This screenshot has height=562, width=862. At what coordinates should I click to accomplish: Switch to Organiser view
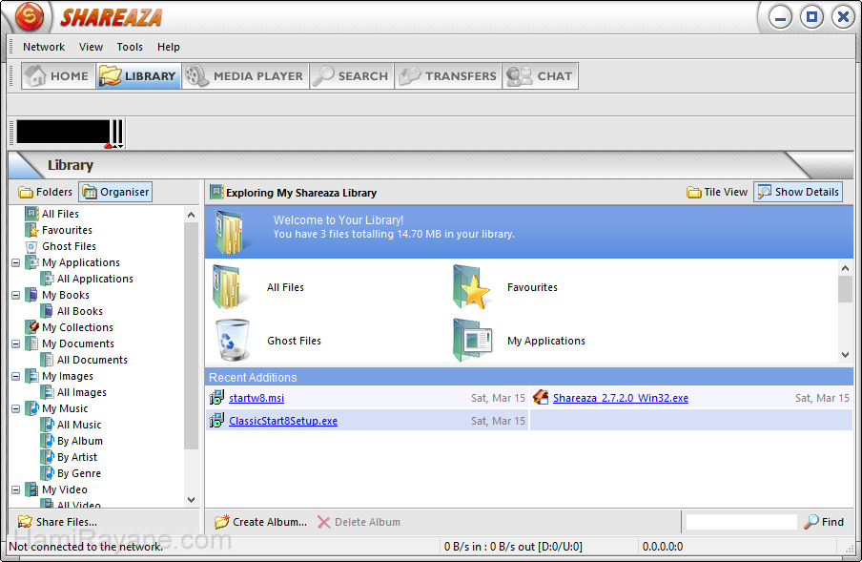115,192
